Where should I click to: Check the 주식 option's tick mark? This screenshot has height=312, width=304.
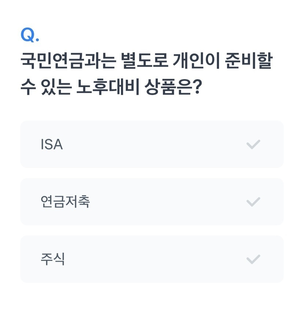pos(253,259)
